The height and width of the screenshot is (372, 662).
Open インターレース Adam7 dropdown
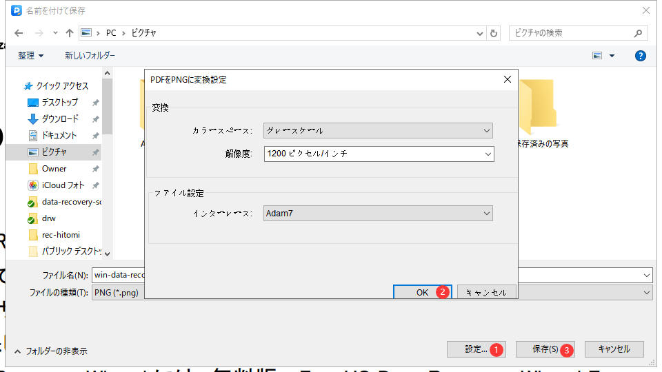click(378, 214)
